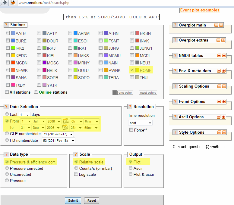The image size is (234, 205).
Task: Choose the Pressure corrected radio option
Action: click(7, 168)
